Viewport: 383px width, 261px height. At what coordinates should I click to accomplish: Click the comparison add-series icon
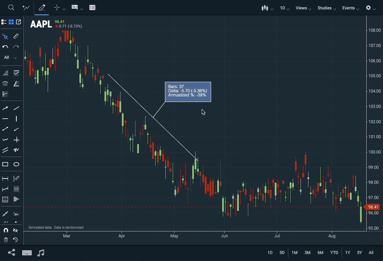(x=26, y=8)
